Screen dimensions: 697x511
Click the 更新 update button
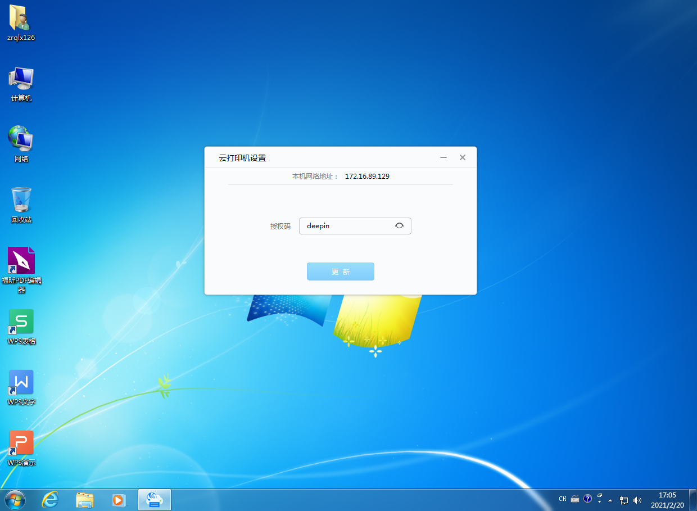340,272
